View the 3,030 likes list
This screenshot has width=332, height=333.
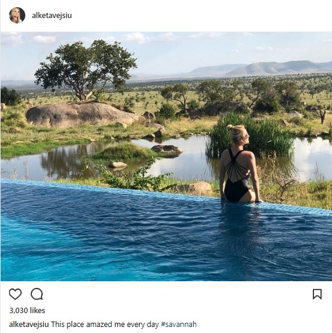[x=27, y=311]
